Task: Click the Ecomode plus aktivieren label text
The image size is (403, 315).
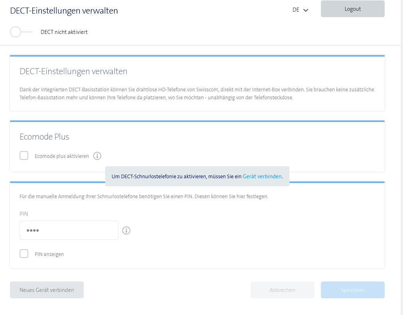Action: [62, 156]
